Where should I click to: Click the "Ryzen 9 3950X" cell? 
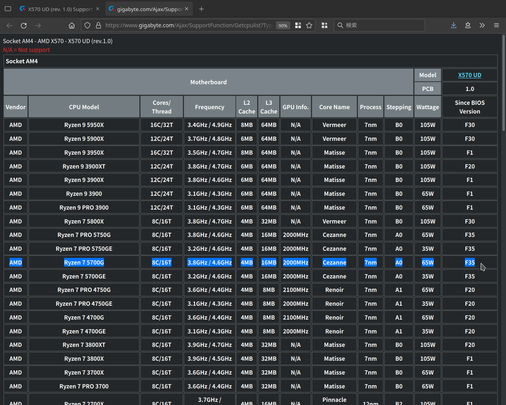pos(84,153)
